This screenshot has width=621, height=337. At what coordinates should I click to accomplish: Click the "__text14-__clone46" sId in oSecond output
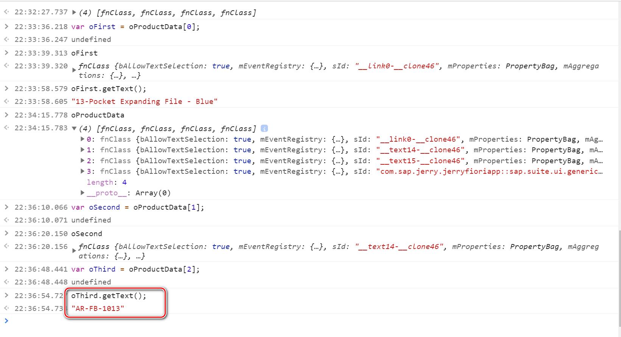[400, 246]
